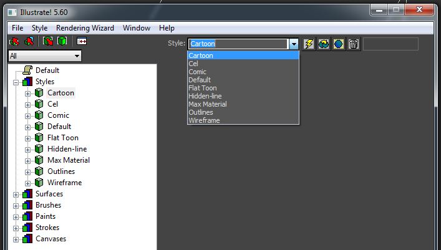Click the green cube icon next to Hidden-line
The height and width of the screenshot is (250, 441).
point(39,149)
